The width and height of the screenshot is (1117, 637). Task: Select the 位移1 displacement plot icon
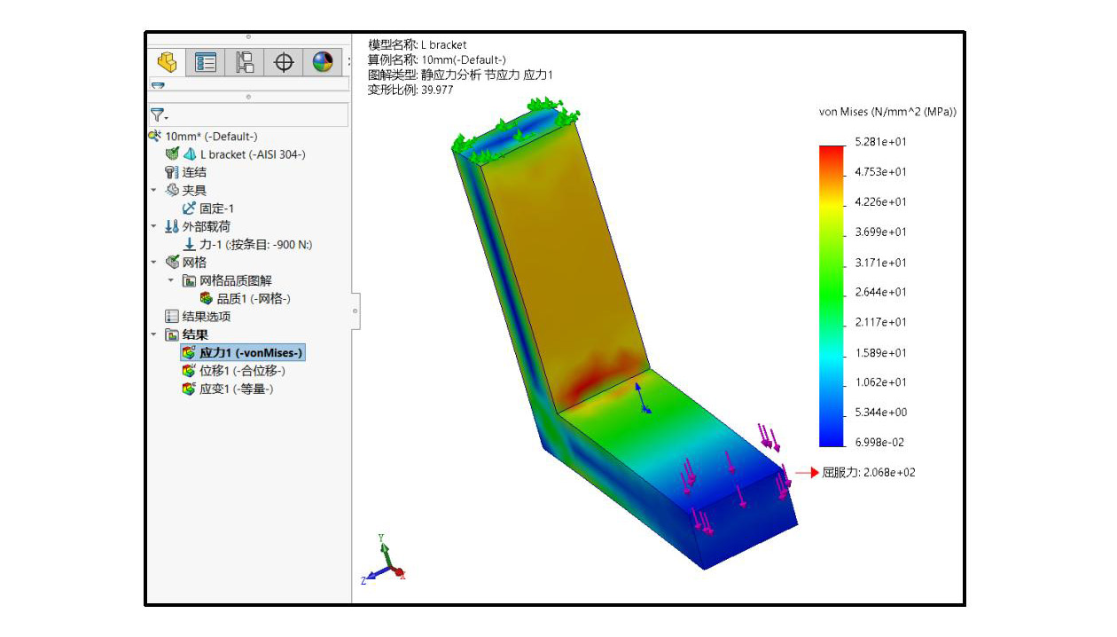coord(189,371)
